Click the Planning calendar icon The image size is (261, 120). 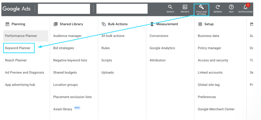point(7,24)
